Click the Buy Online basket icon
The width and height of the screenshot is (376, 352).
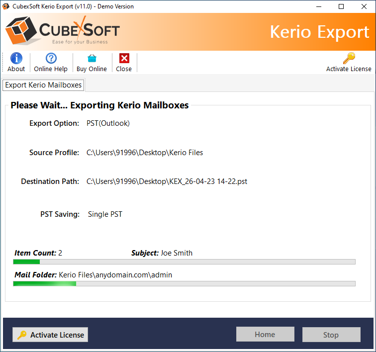92,58
